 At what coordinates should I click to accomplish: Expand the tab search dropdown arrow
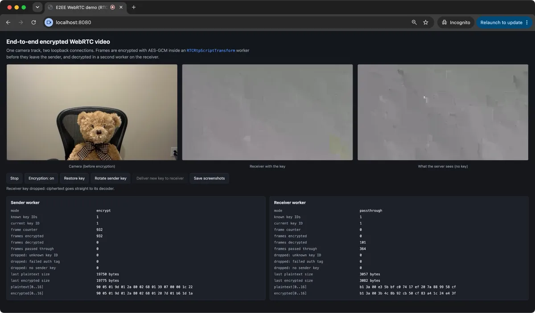[x=37, y=7]
